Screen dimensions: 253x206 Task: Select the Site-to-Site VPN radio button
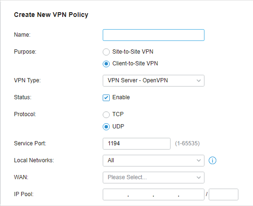(x=106, y=52)
